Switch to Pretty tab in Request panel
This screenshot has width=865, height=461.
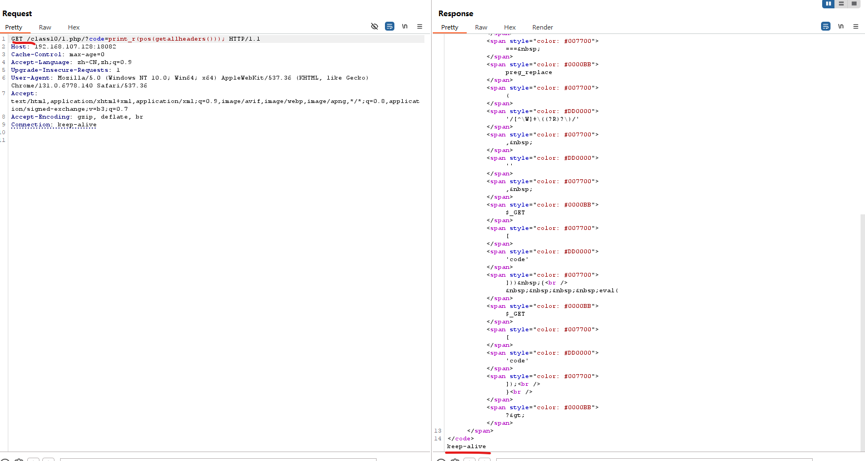pyautogui.click(x=14, y=27)
